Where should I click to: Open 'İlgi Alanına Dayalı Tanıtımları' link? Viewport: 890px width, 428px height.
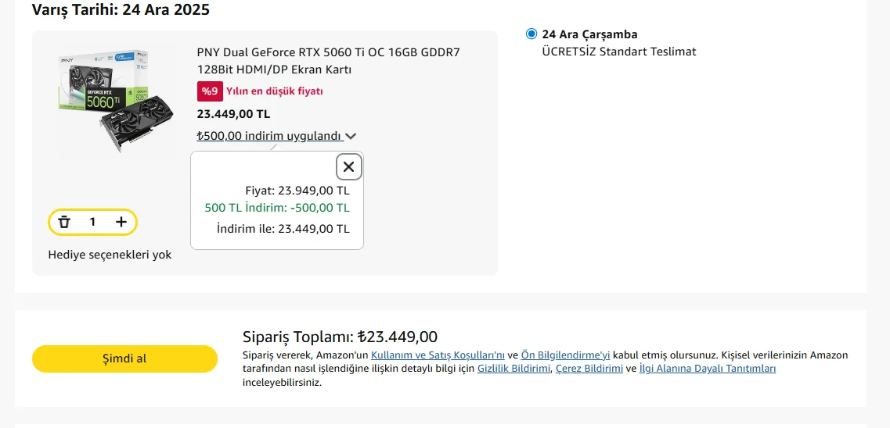pyautogui.click(x=707, y=369)
